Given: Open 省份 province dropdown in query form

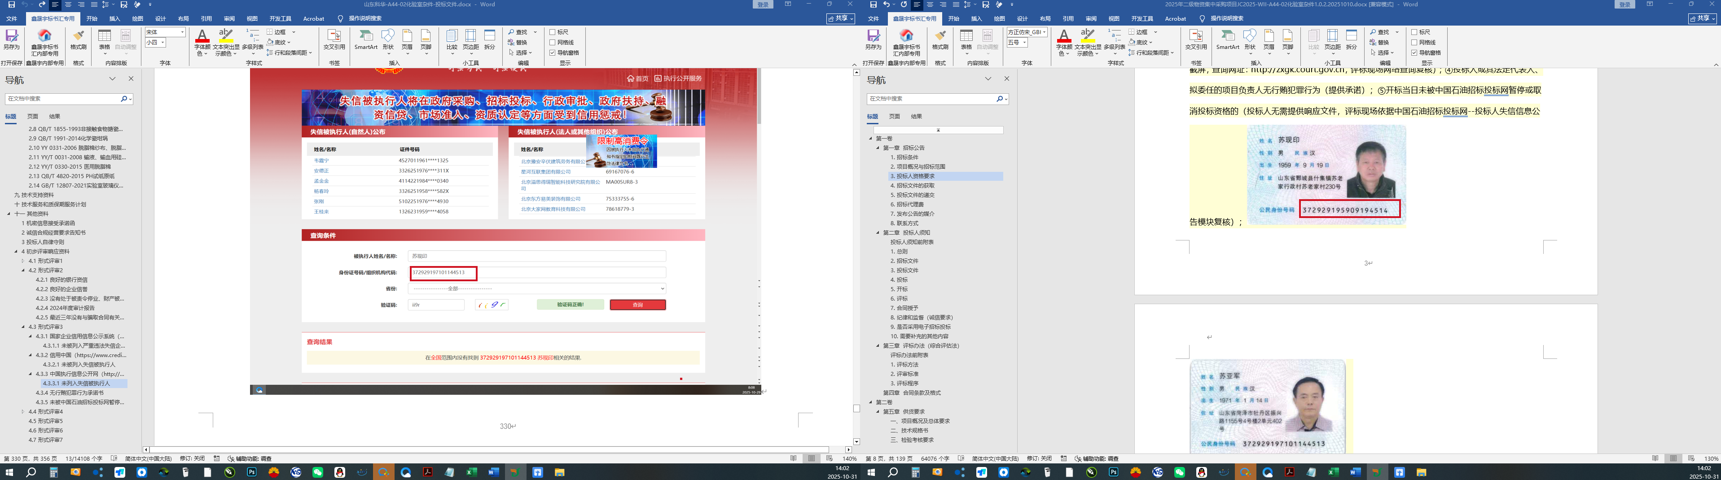Looking at the screenshot, I should pos(537,288).
